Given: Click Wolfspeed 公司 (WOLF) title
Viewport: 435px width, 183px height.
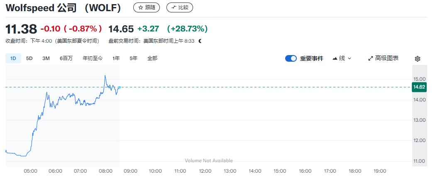Looking at the screenshot, I should tap(64, 8).
